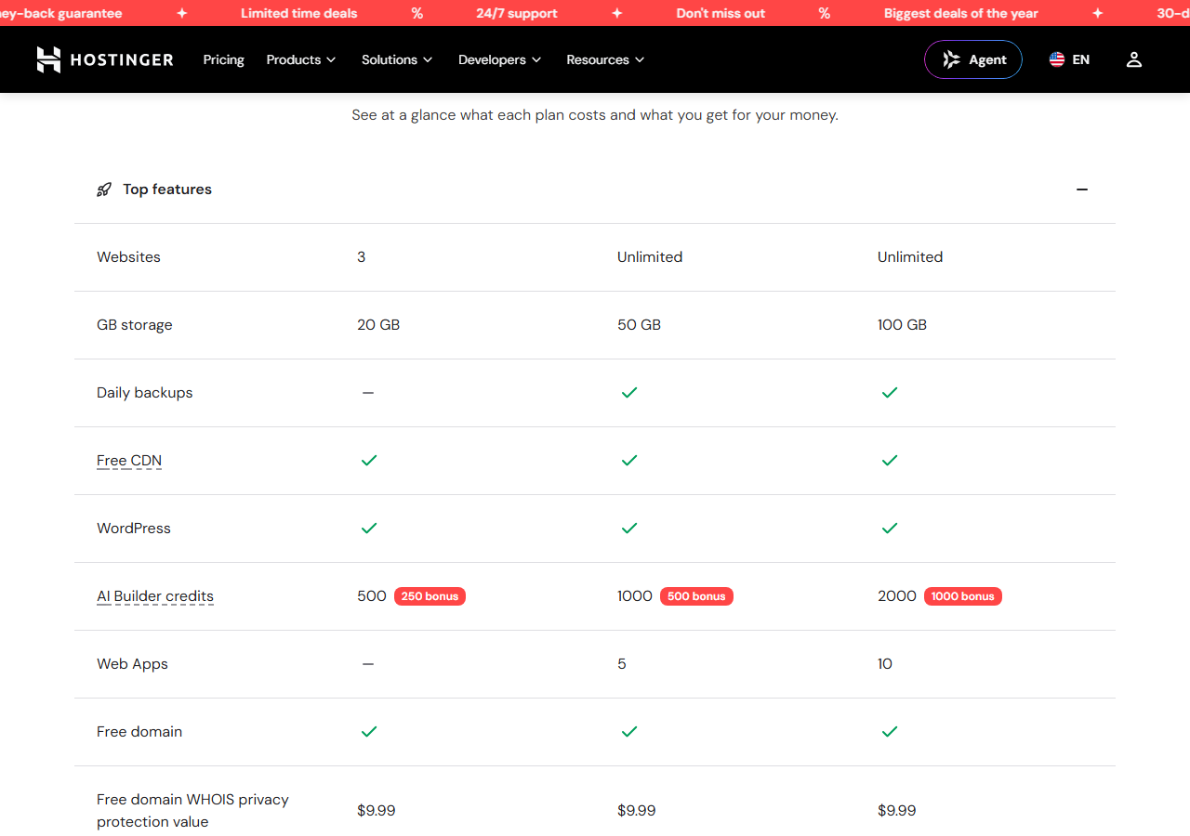Viewport: 1190px width, 836px height.
Task: Select the Free domain row label
Action: [x=139, y=732]
